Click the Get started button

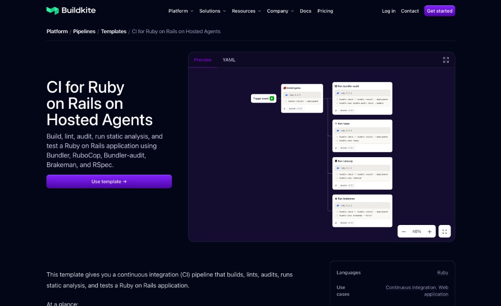tap(439, 11)
